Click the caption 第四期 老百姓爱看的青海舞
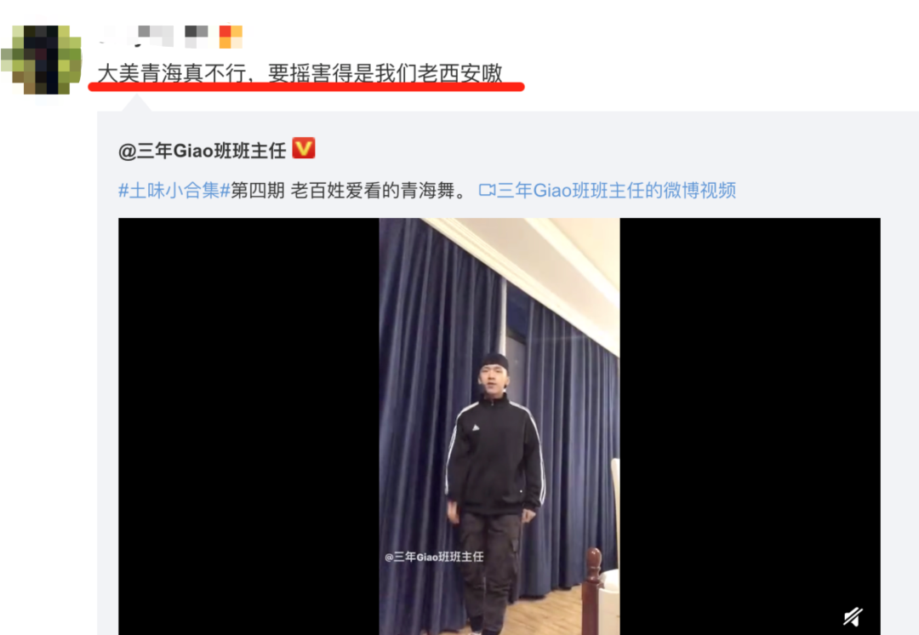The image size is (919, 635). point(344,191)
